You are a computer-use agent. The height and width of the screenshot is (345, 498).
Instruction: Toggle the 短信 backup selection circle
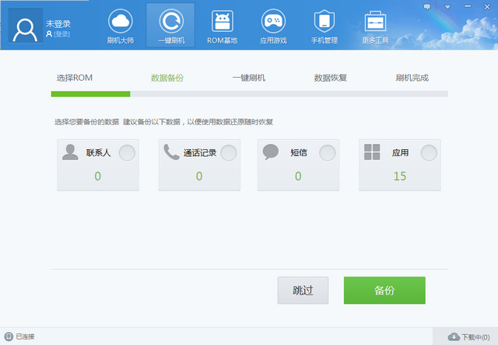pos(328,153)
